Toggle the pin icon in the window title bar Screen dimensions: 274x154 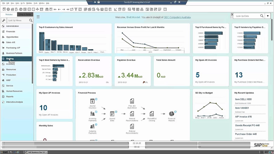click(x=95, y=2)
